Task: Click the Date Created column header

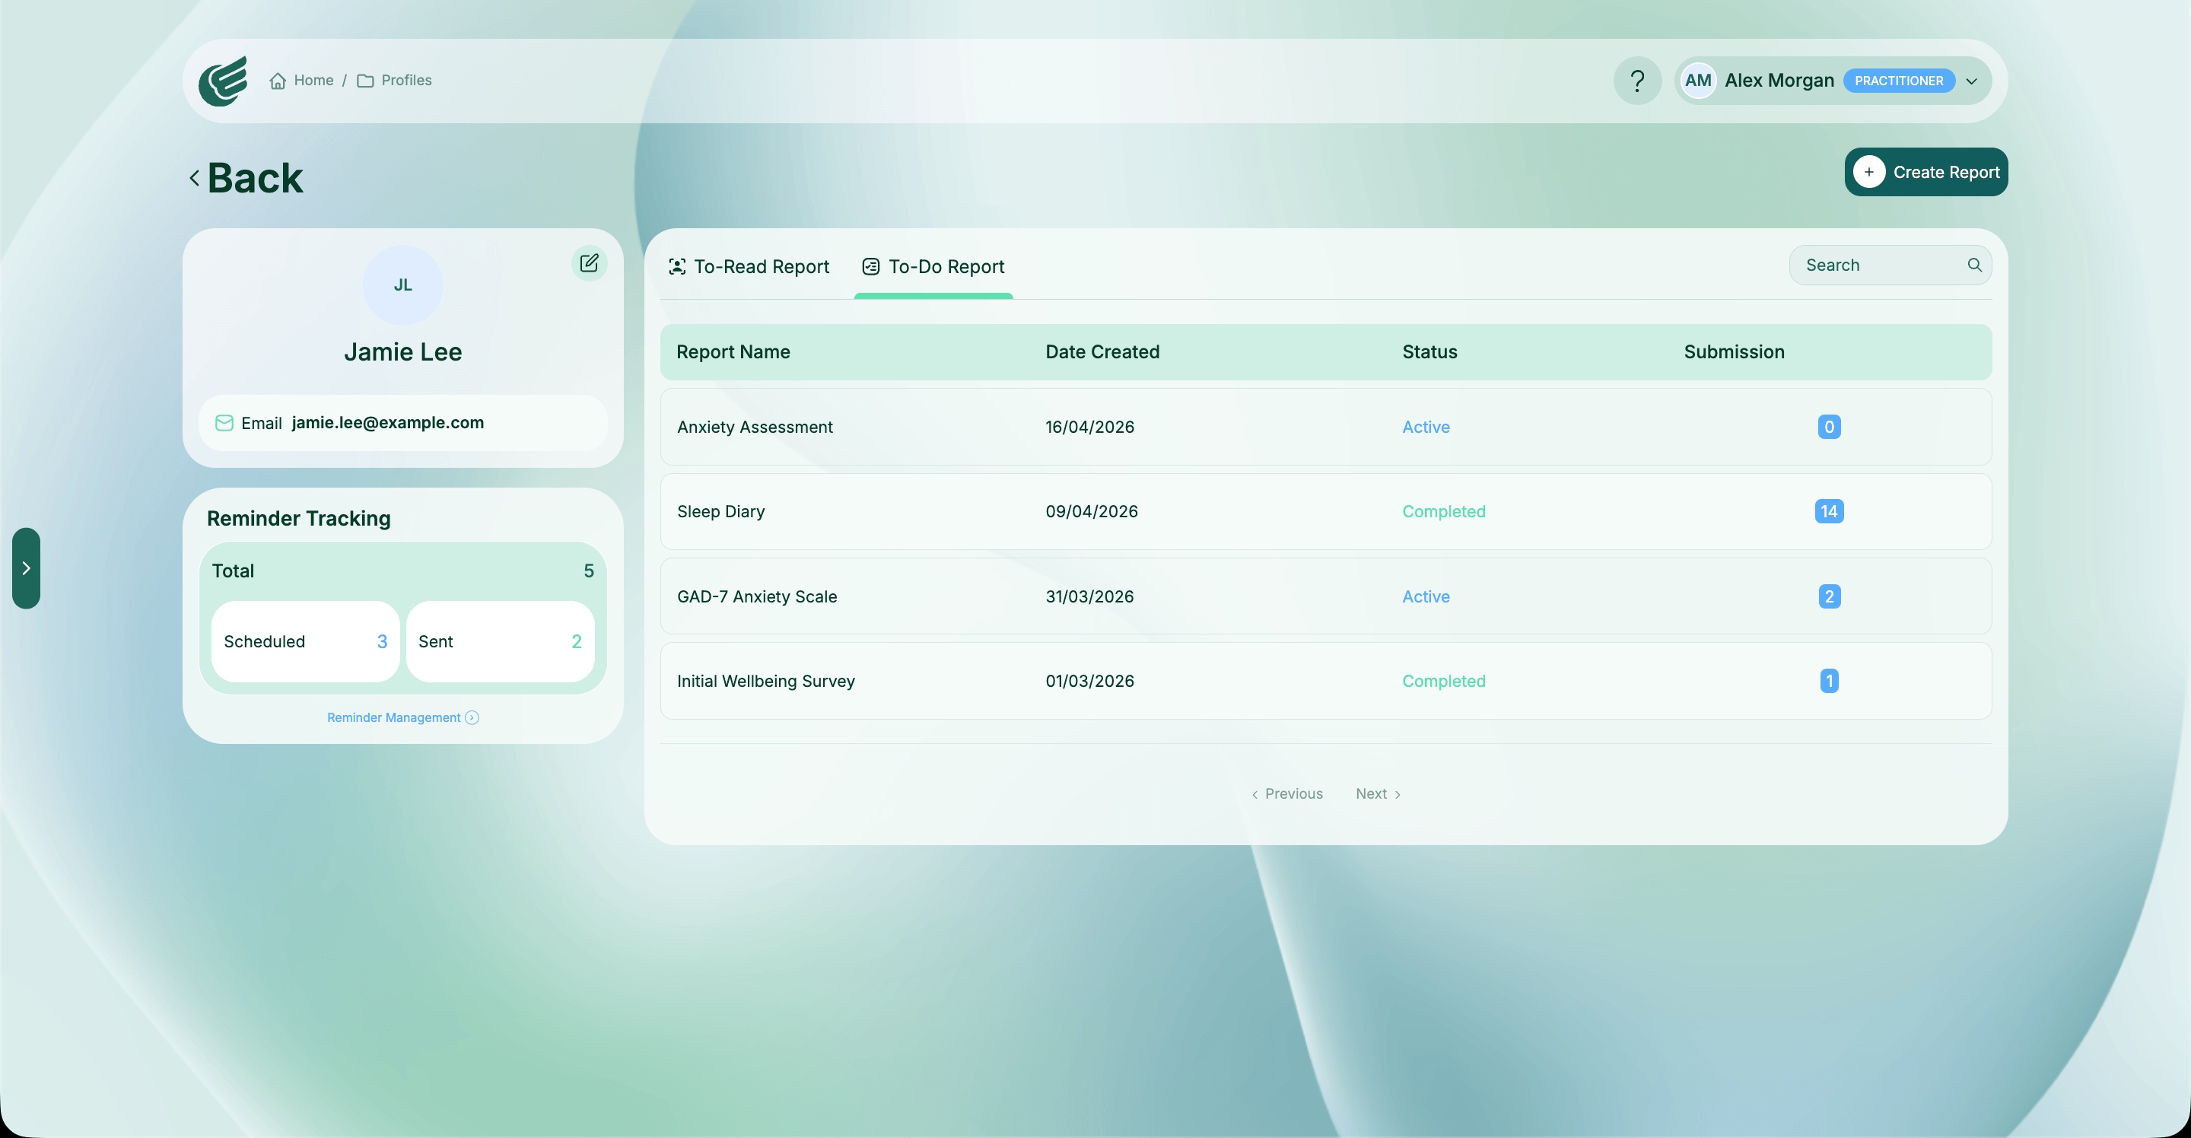Action: [1102, 352]
